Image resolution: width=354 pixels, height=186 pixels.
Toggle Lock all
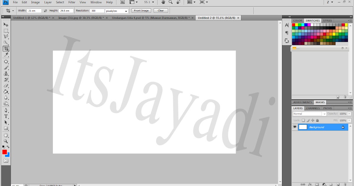pyautogui.click(x=317, y=120)
